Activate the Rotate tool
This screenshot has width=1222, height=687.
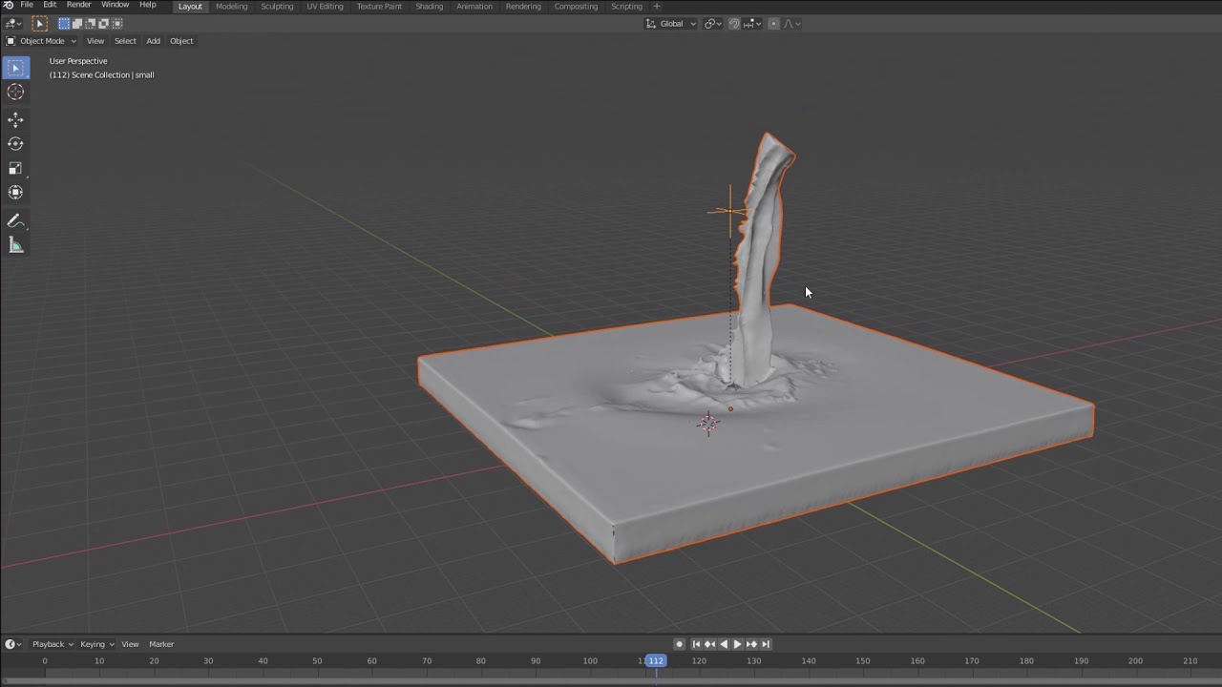tap(15, 144)
